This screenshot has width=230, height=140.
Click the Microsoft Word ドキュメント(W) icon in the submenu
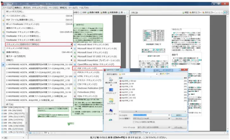click(75, 45)
